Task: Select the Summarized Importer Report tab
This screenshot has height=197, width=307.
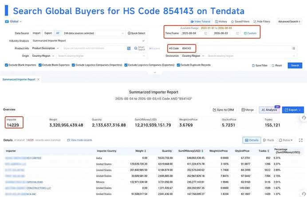Action: [19, 79]
